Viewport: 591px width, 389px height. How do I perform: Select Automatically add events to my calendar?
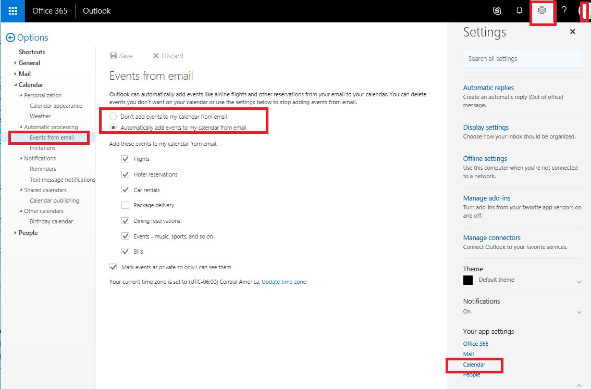click(x=113, y=128)
